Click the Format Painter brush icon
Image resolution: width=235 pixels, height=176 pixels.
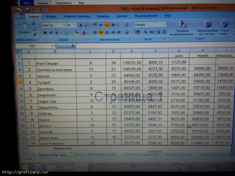[34, 35]
